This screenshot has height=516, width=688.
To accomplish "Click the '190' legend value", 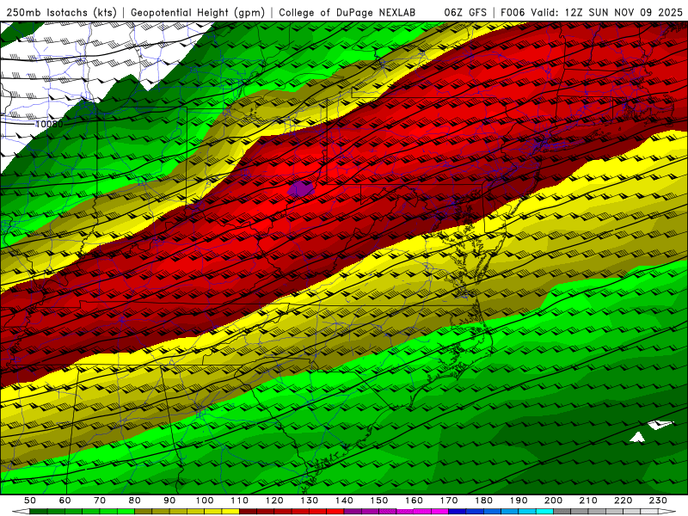I will [519, 501].
